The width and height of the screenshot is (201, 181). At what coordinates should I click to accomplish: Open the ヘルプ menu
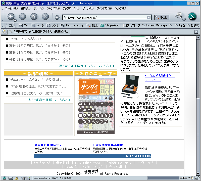[x=120, y=8]
